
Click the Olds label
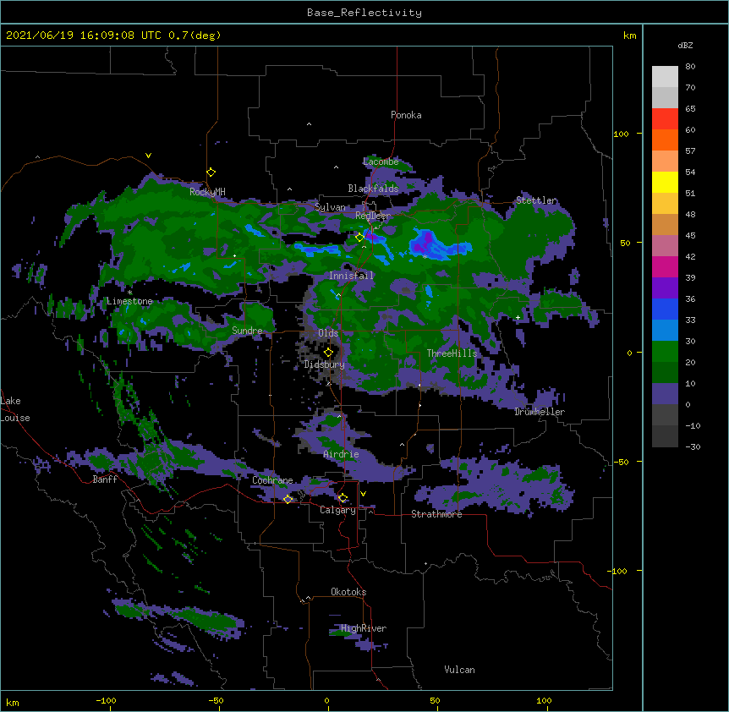click(328, 333)
